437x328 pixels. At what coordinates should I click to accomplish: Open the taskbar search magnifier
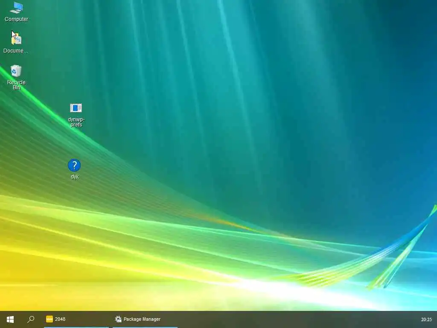(31, 319)
